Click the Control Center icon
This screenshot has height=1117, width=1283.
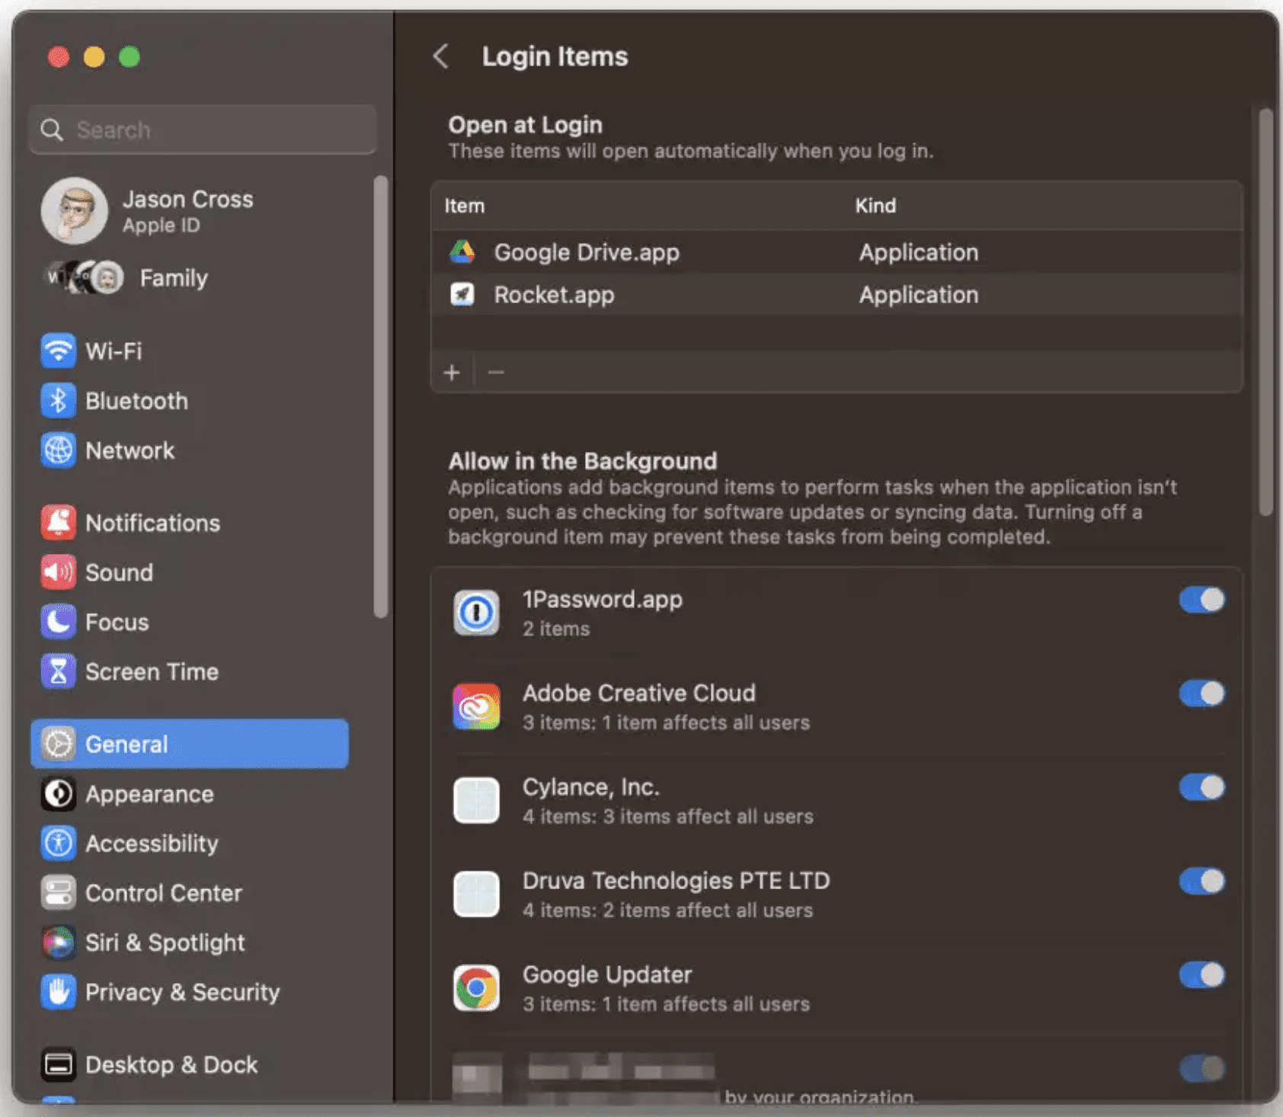click(58, 893)
